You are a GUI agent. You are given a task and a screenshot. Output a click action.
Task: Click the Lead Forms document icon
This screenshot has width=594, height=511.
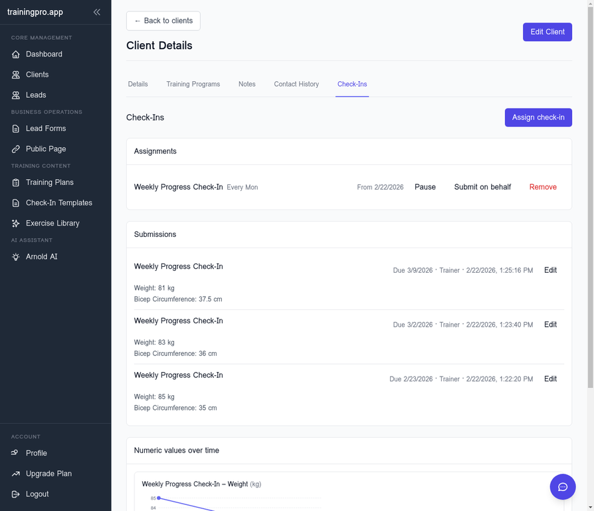click(x=16, y=129)
